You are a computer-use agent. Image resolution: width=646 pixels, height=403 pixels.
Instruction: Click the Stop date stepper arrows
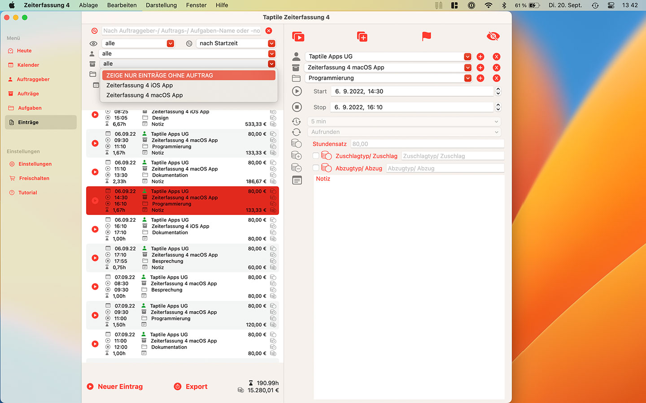point(498,107)
